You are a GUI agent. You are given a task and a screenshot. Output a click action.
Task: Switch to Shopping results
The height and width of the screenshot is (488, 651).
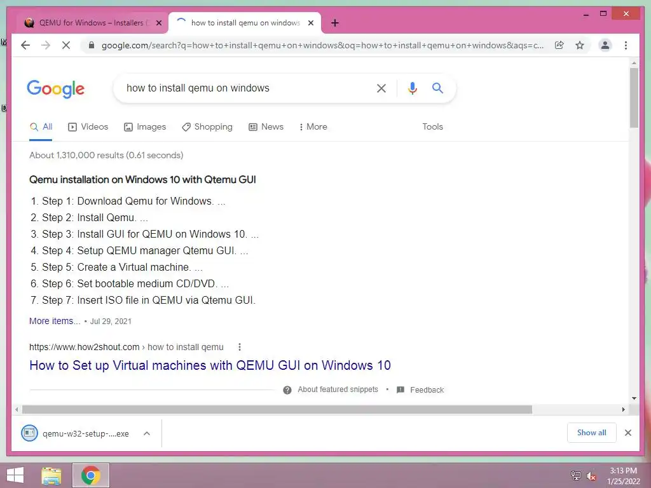207,127
